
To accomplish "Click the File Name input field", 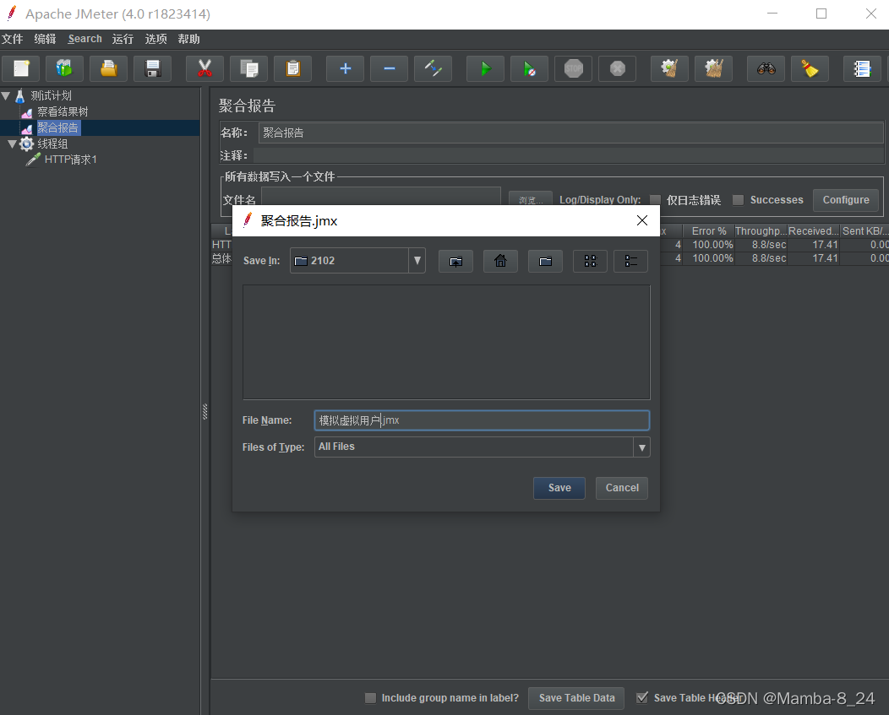I will pyautogui.click(x=482, y=420).
